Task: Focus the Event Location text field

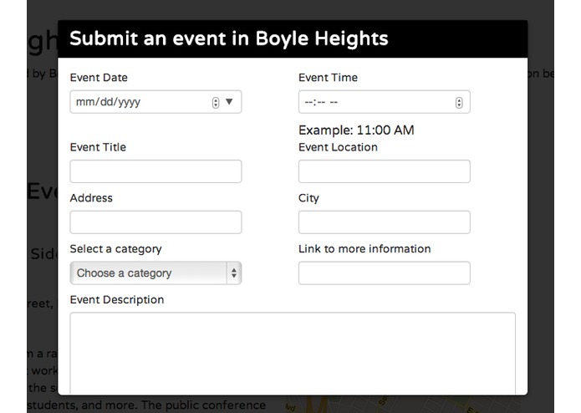Action: (385, 171)
